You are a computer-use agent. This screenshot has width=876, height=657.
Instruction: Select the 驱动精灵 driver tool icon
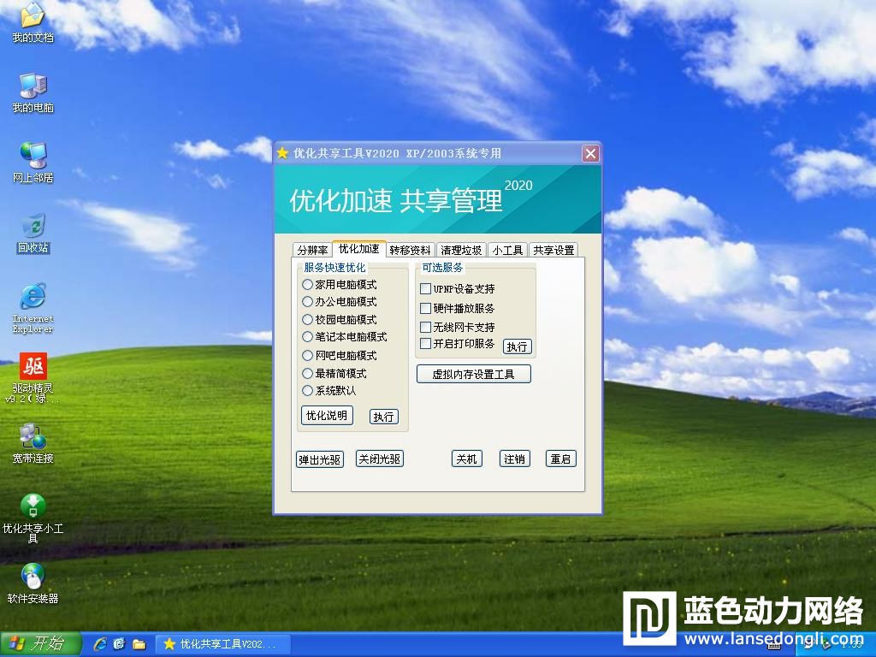point(33,368)
